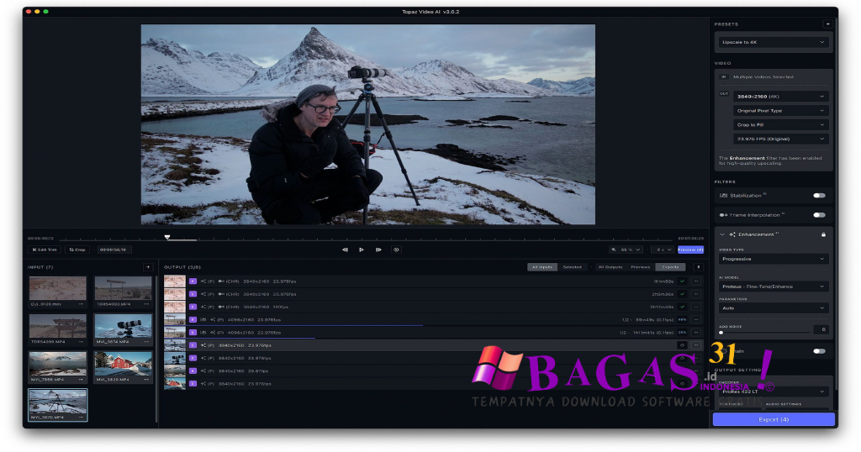Open the ProRes 422 LT encoder dropdown
861x452 pixels.
774,392
